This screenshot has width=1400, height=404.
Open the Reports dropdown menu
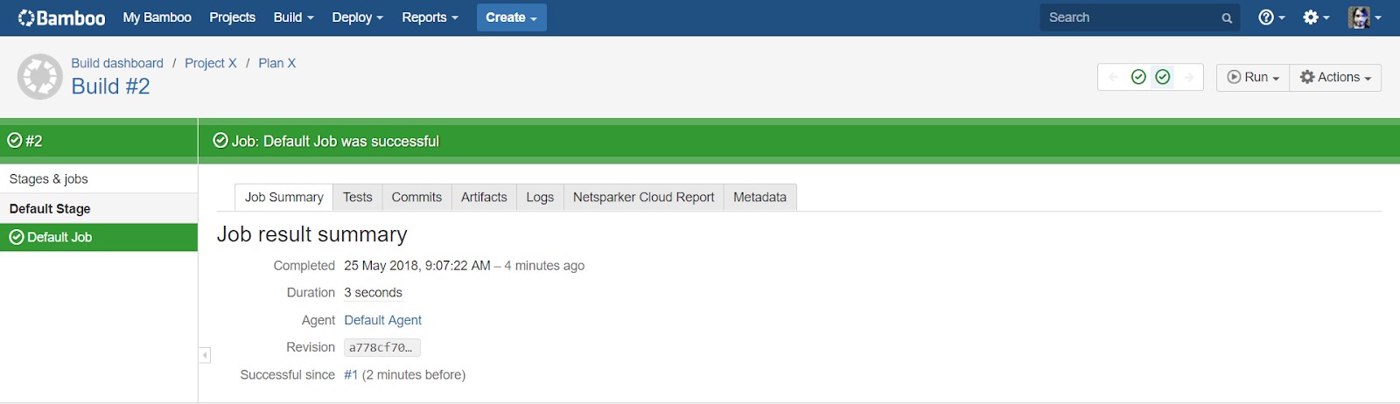coord(430,17)
